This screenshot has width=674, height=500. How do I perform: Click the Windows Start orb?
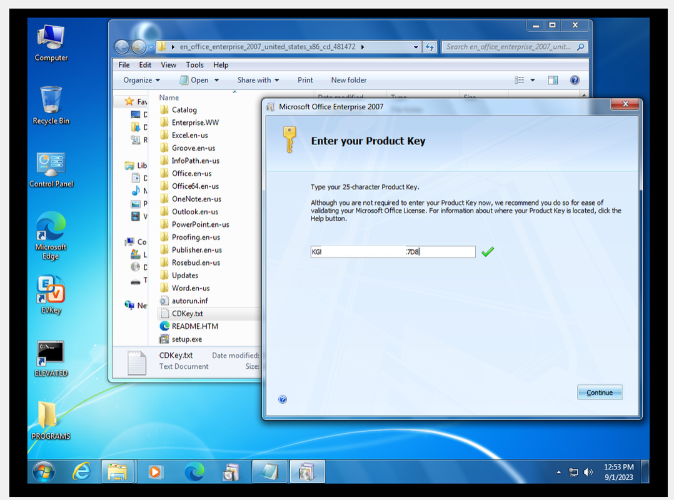[44, 472]
